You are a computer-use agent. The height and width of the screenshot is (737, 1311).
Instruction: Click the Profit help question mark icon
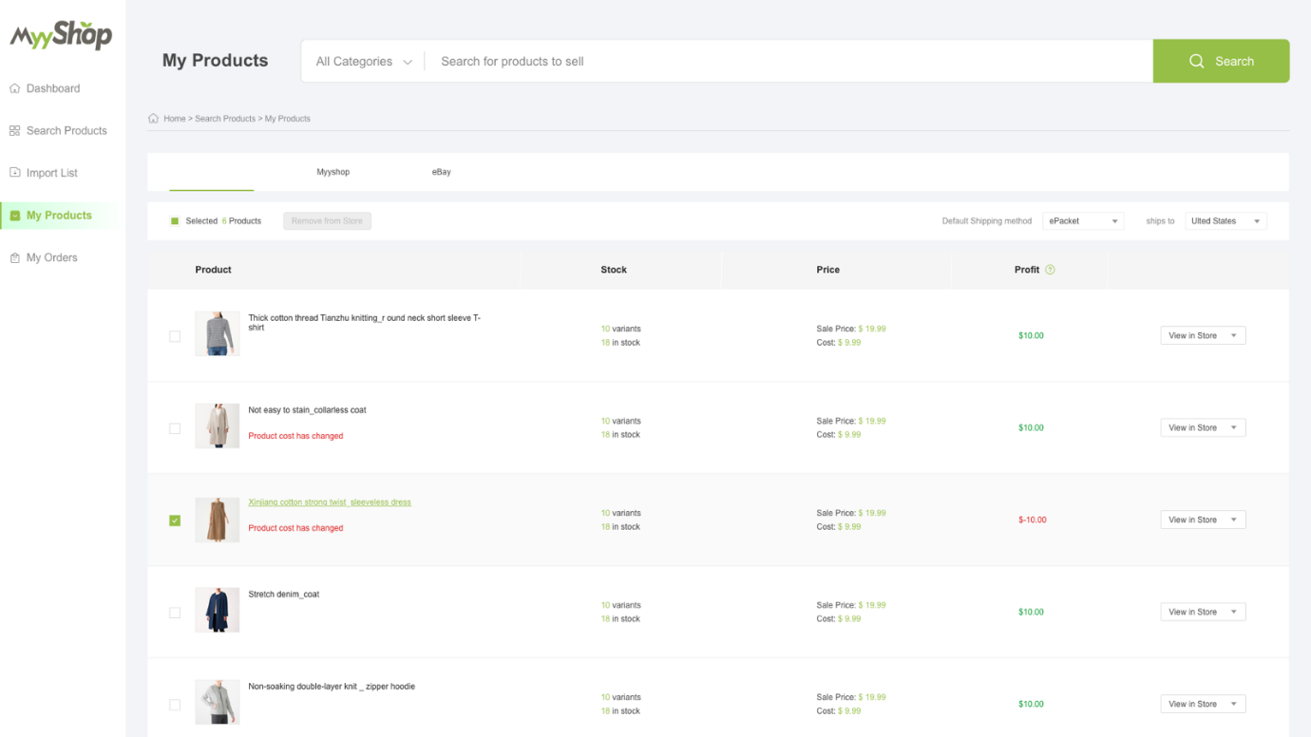point(1050,270)
